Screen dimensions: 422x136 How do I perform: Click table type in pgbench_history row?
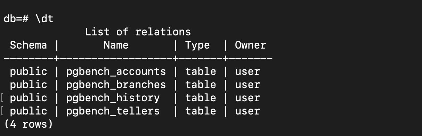201,98
